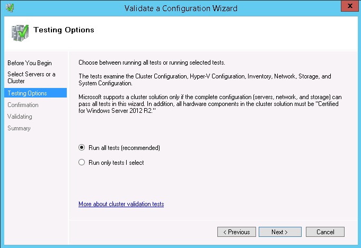Open the Validating step in sidebar
The height and width of the screenshot is (248, 361).
point(20,117)
